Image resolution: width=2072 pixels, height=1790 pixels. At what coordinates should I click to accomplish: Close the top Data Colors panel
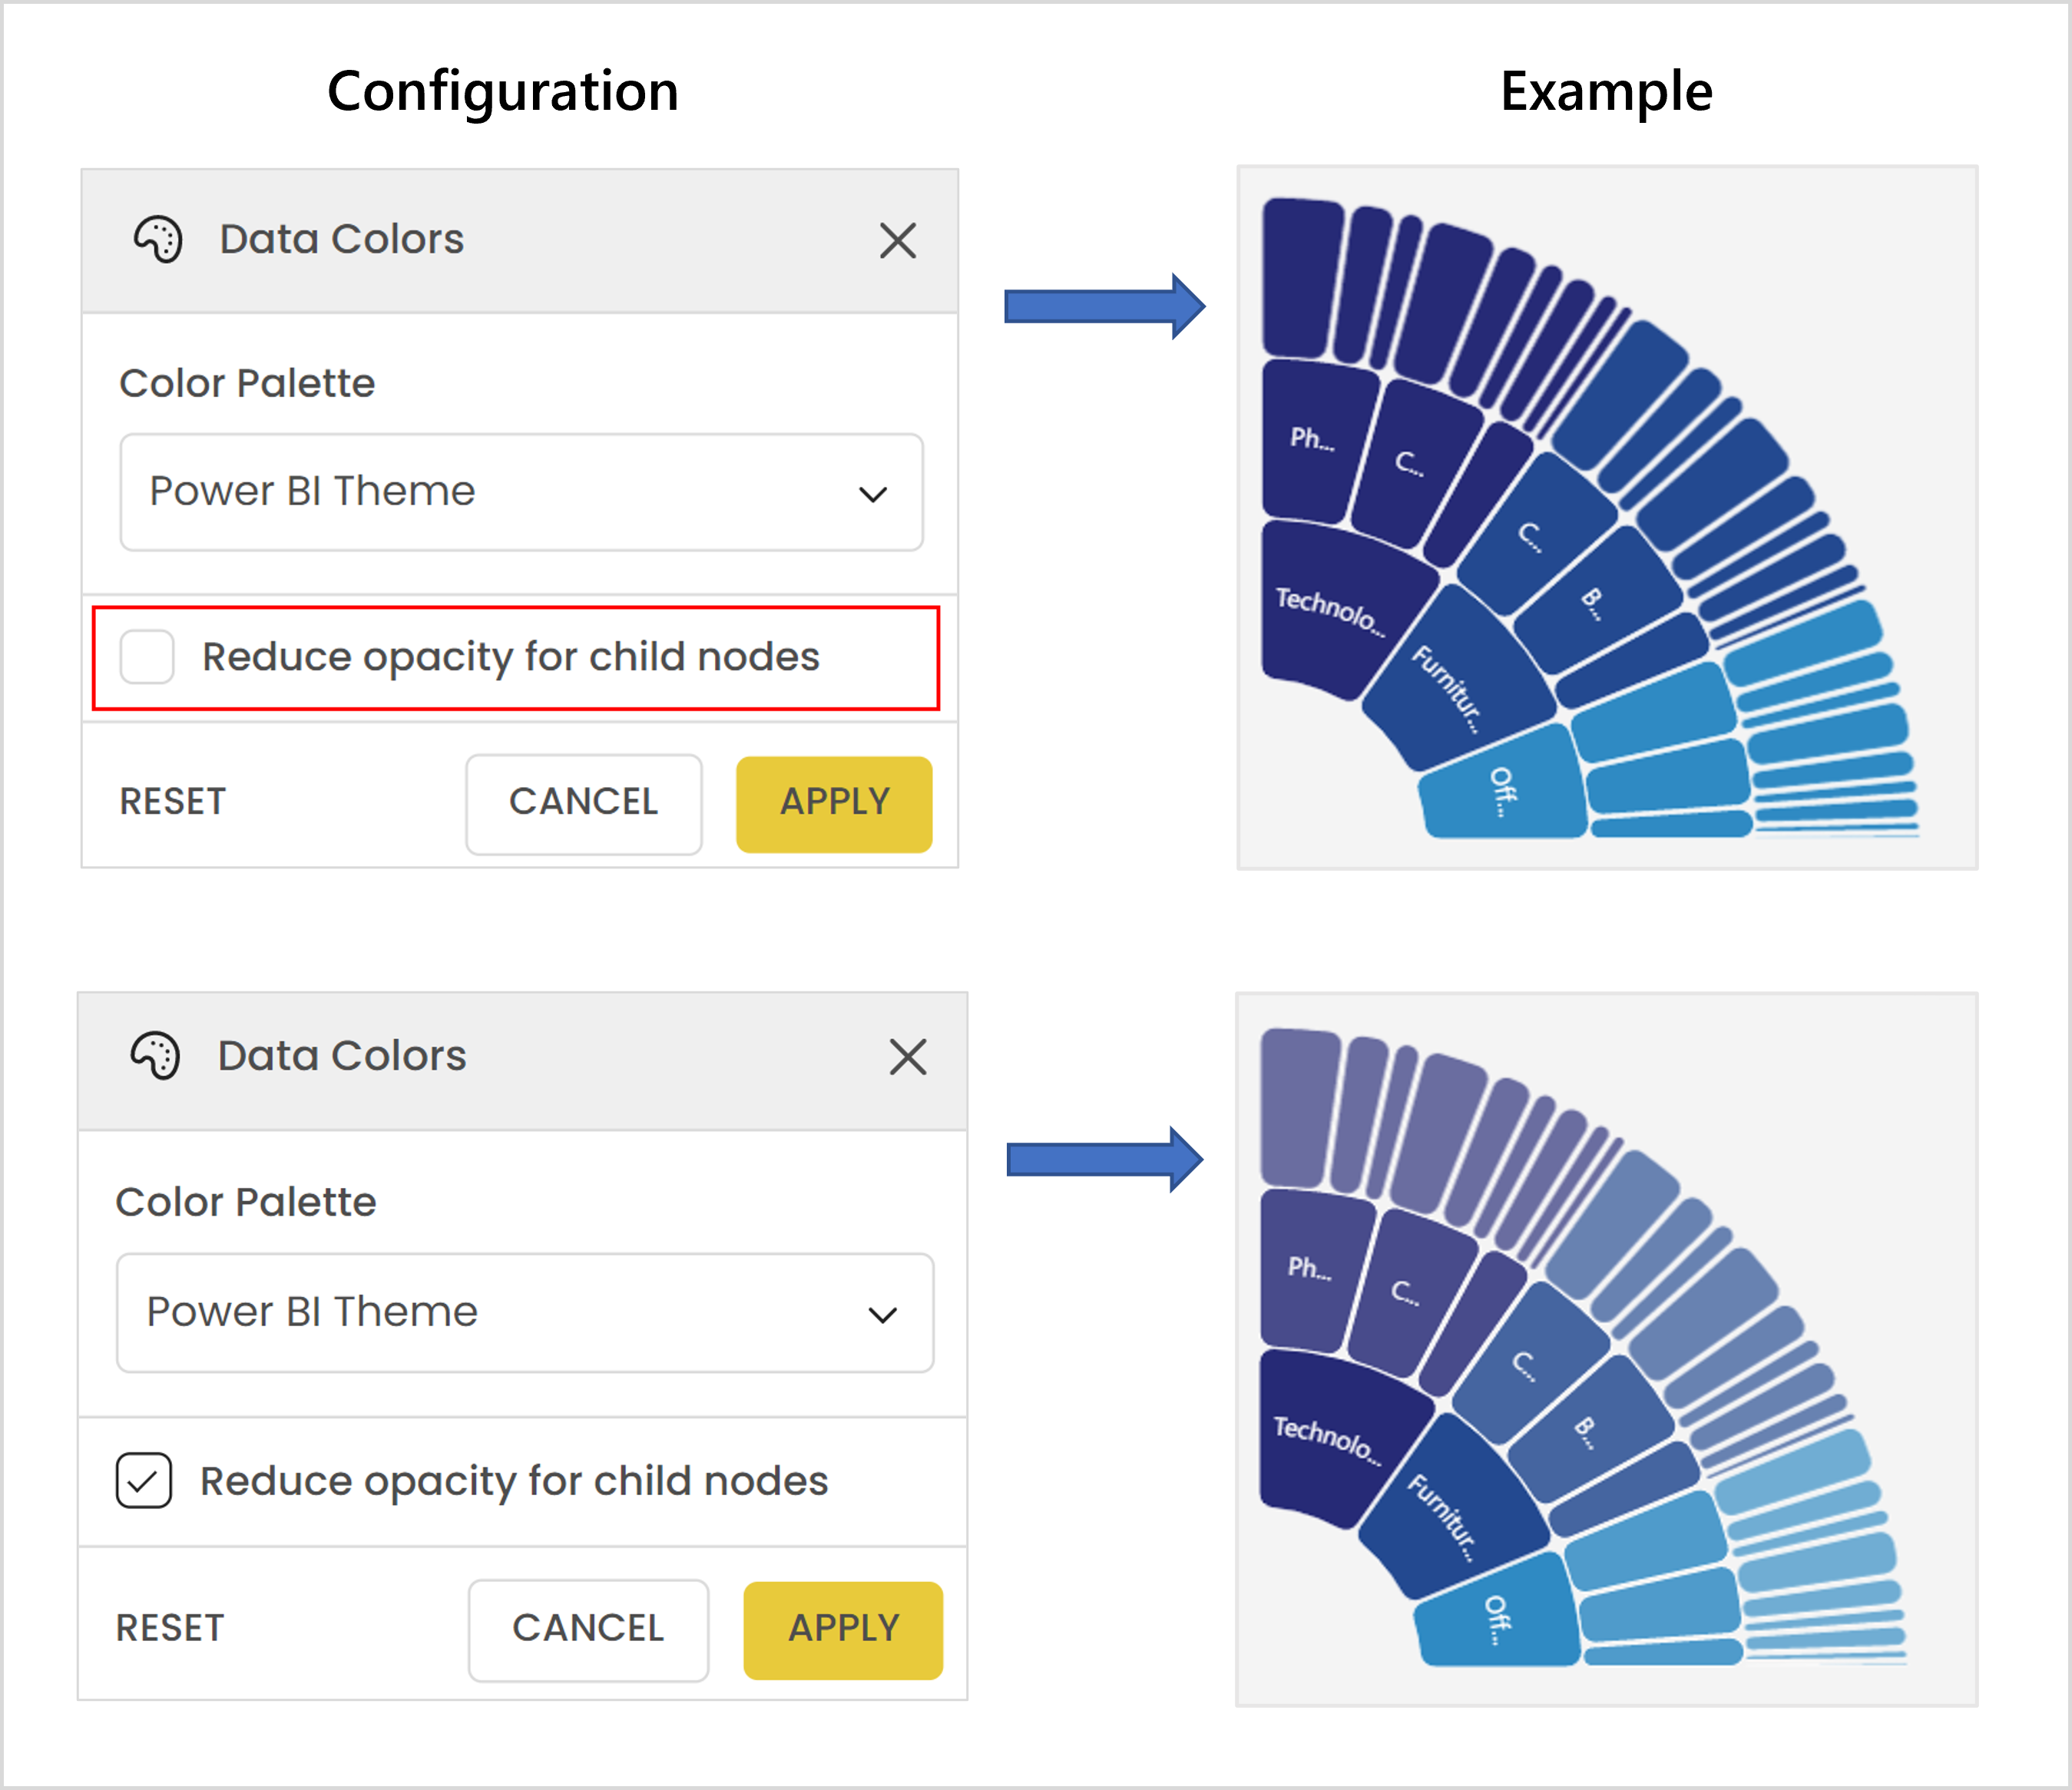897,240
